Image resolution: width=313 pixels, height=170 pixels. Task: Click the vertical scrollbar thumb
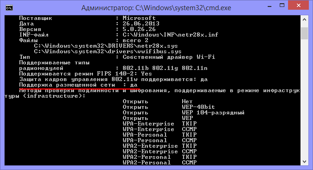click(304, 33)
